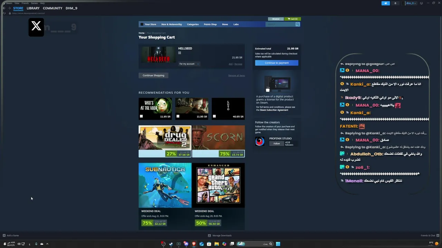Image resolution: width=442 pixels, height=248 pixels.
Task: Open the Subnautica weekend deal
Action: click(x=165, y=196)
